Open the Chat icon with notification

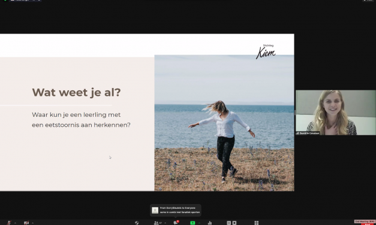[176, 223]
